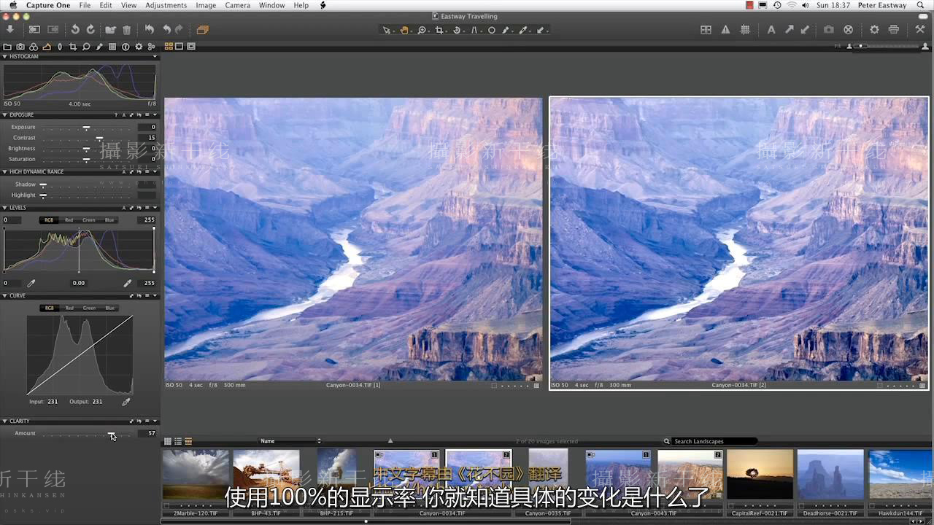Open the Details magnifier tool tab
This screenshot has height=525, width=934.
point(86,47)
